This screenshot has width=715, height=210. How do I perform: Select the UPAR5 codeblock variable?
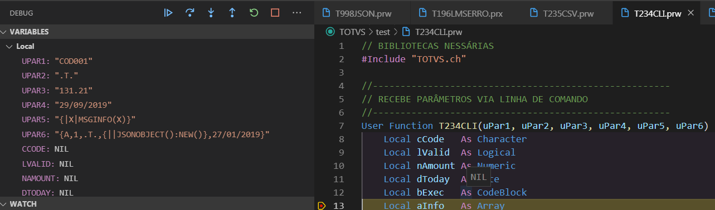click(x=157, y=119)
